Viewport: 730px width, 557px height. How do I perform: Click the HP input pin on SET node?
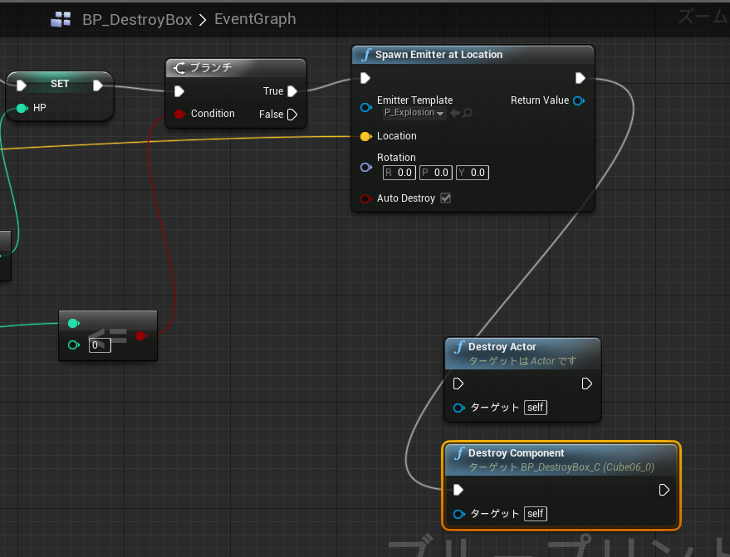pyautogui.click(x=22, y=108)
